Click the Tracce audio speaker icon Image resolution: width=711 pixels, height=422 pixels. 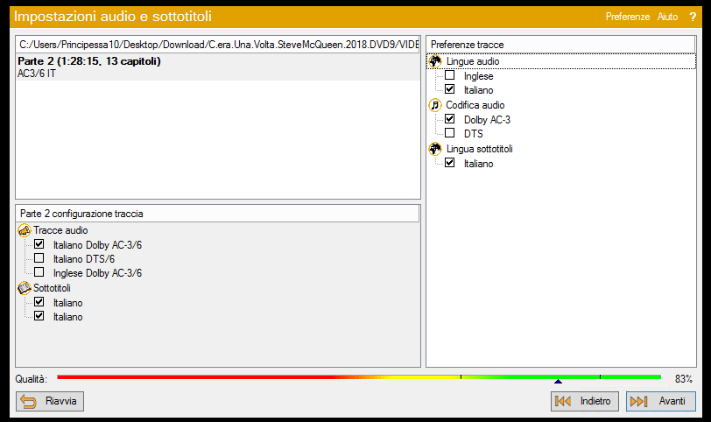pos(25,230)
